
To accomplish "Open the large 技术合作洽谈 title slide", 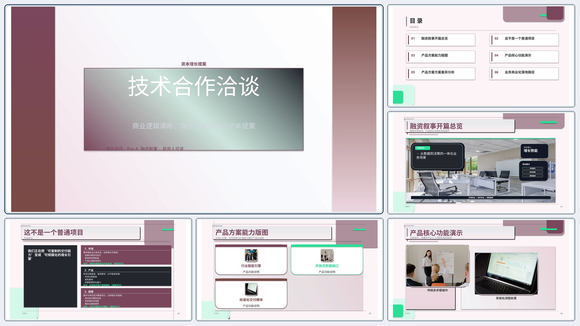I will point(194,109).
